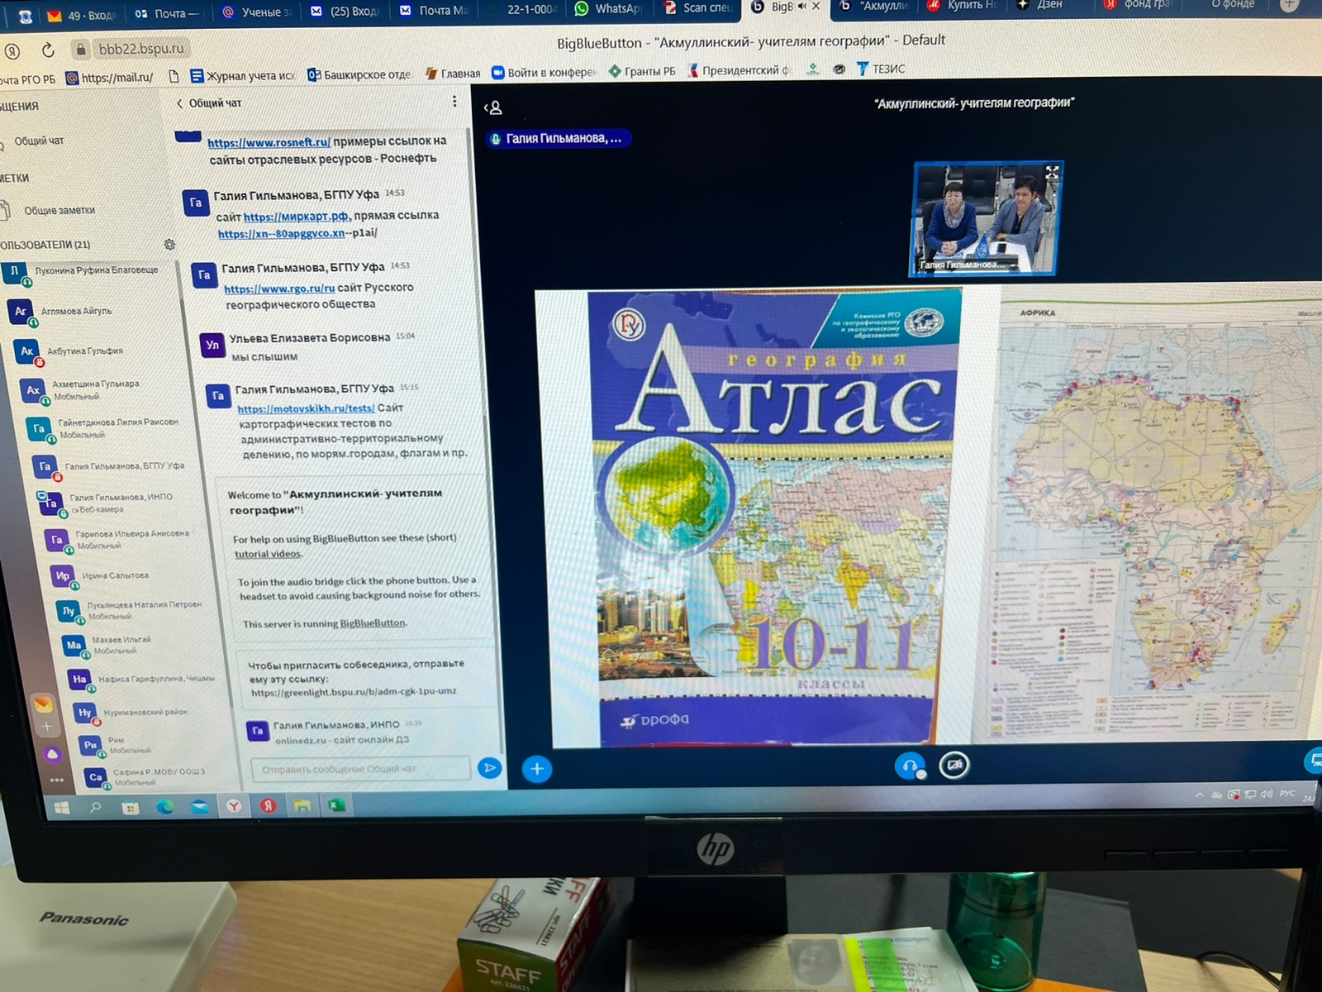This screenshot has width=1322, height=992.
Task: Switch to the WhatsApp browser tab
Action: 607,9
